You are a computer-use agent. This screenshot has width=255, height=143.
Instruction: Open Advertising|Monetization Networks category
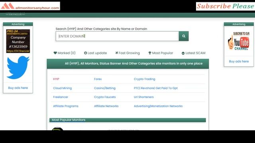[158, 106]
